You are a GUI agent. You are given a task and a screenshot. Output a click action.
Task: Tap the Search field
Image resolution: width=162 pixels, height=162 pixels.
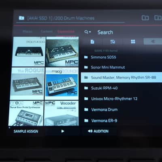pyautogui.click(x=105, y=32)
